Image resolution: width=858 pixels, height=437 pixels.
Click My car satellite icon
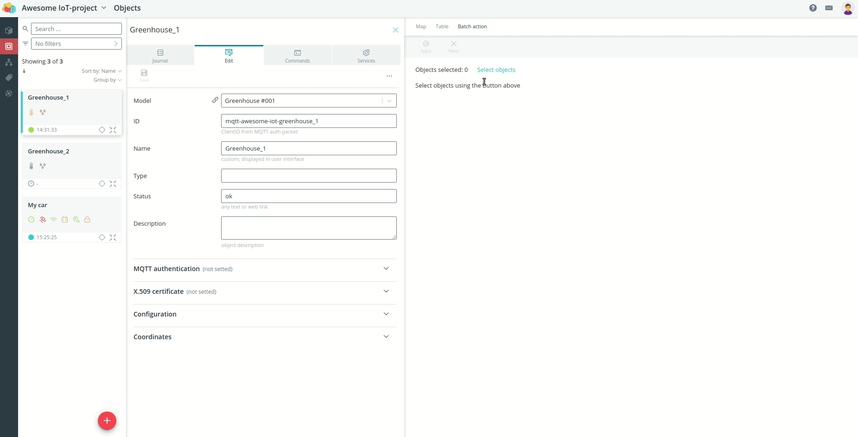coord(43,220)
